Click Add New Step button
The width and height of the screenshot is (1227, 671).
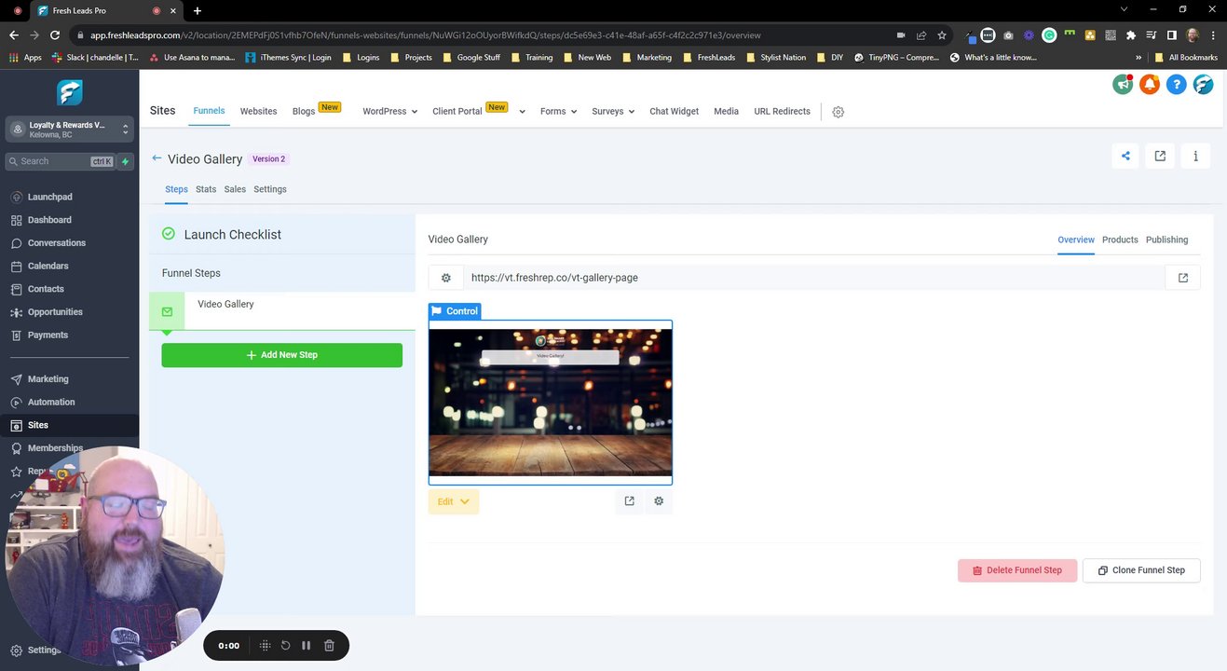click(x=281, y=355)
